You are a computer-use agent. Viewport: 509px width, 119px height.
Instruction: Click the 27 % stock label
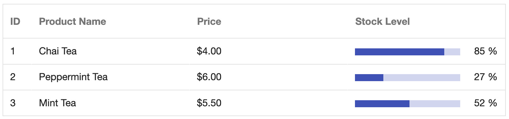(x=485, y=77)
